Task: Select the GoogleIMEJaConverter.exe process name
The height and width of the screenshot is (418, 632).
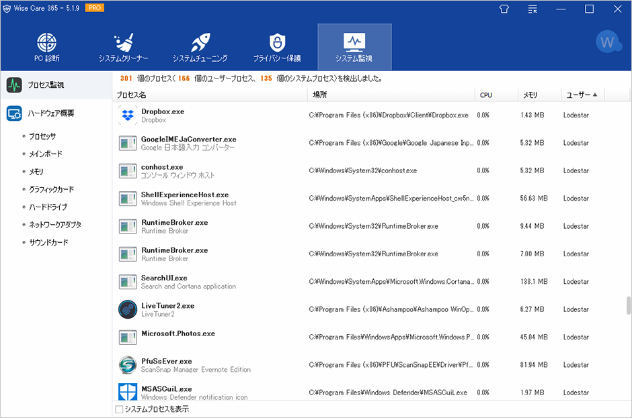Action: (x=189, y=139)
